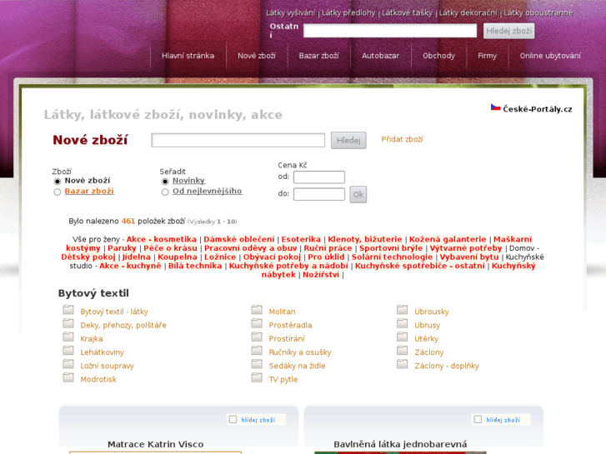Click folder icon beside Bytový textil - látky

[68, 310]
